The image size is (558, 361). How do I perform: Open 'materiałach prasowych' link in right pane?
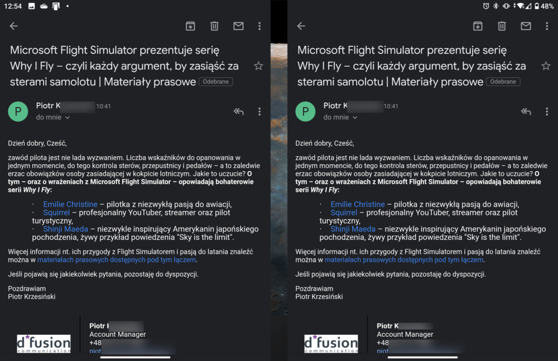pos(404,260)
